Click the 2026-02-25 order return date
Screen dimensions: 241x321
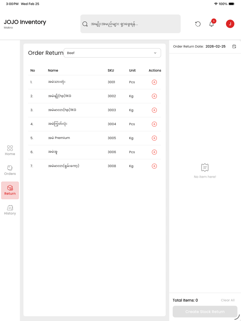[x=215, y=46]
